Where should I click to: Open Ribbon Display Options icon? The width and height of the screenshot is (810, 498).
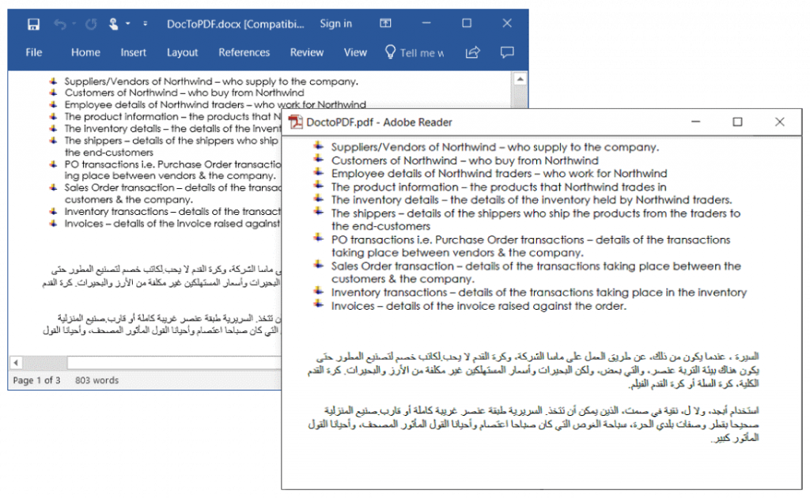click(x=386, y=24)
